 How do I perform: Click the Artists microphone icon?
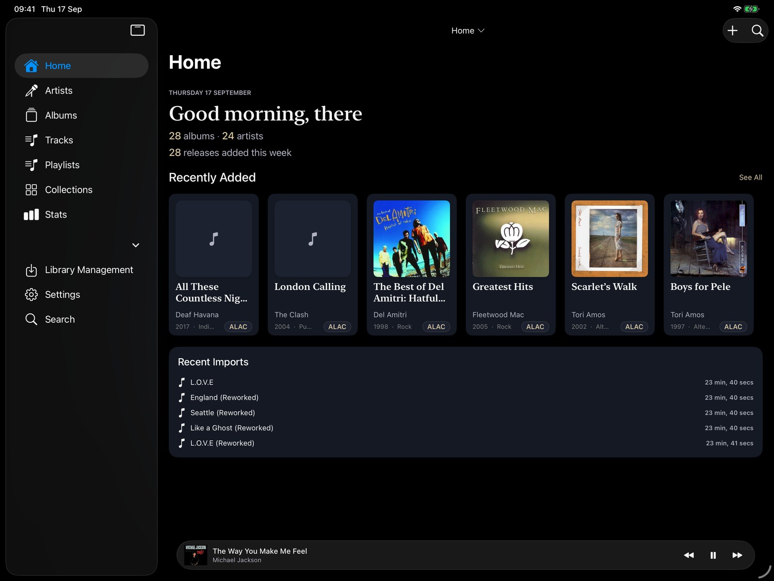[x=31, y=91]
